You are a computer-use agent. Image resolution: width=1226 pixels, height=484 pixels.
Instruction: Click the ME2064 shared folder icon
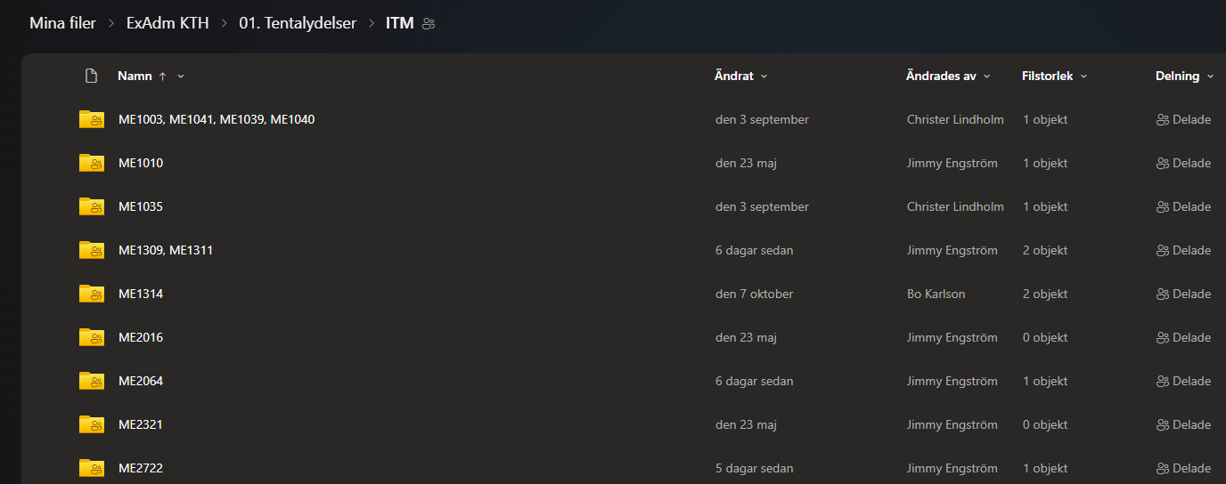92,381
